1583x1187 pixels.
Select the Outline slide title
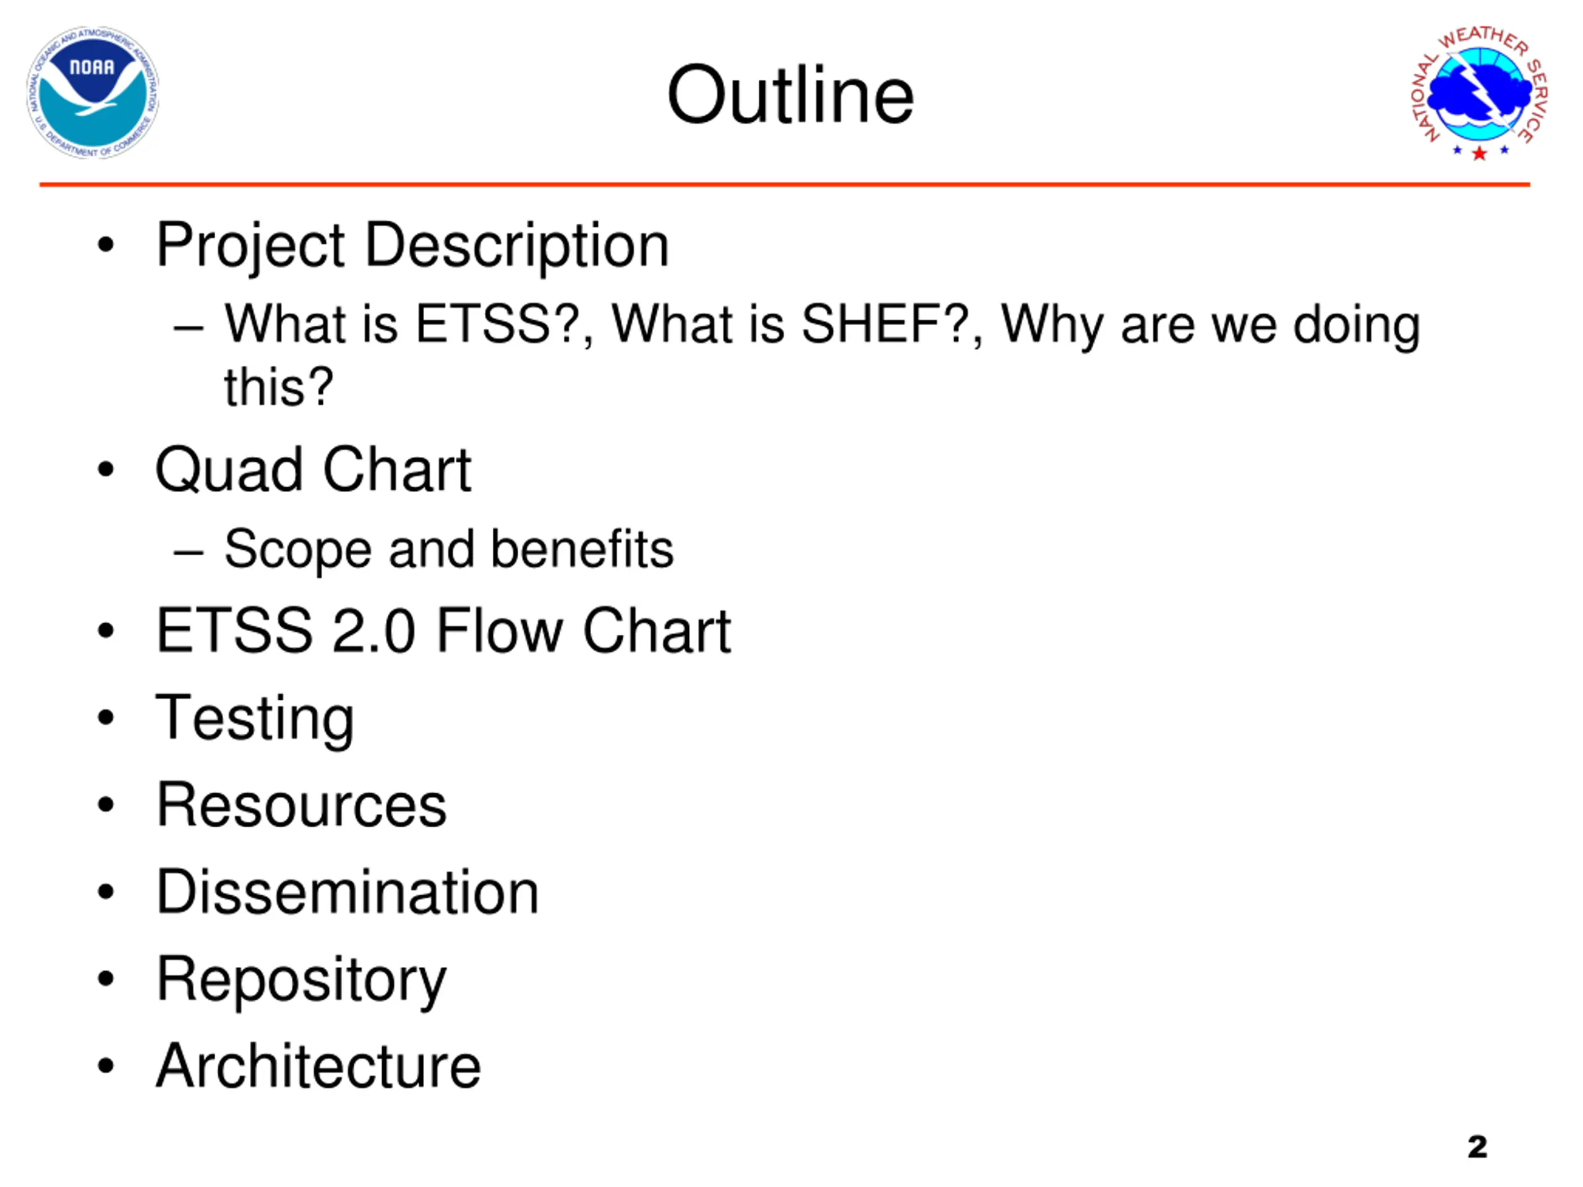point(790,95)
